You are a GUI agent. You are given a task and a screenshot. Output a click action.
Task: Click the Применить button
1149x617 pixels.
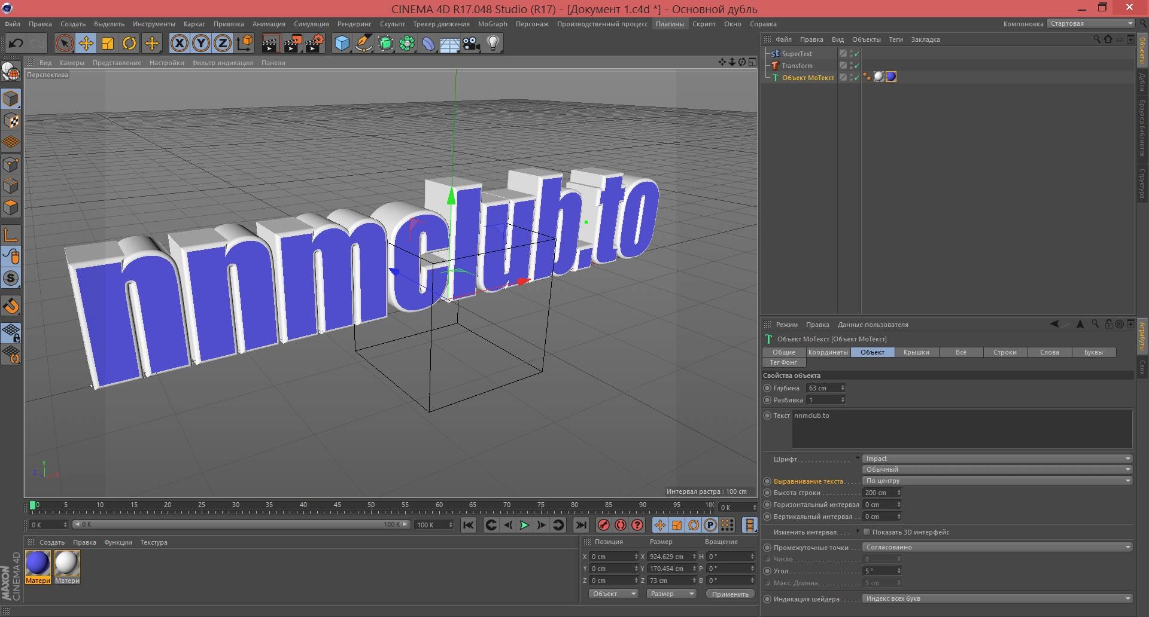click(x=730, y=594)
